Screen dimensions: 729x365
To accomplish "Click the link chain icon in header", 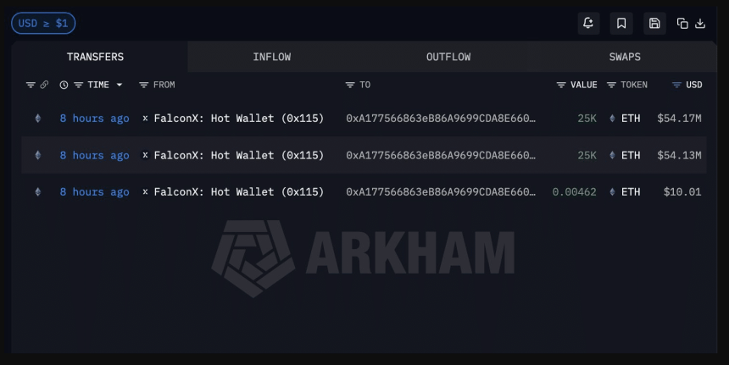I will pyautogui.click(x=44, y=85).
